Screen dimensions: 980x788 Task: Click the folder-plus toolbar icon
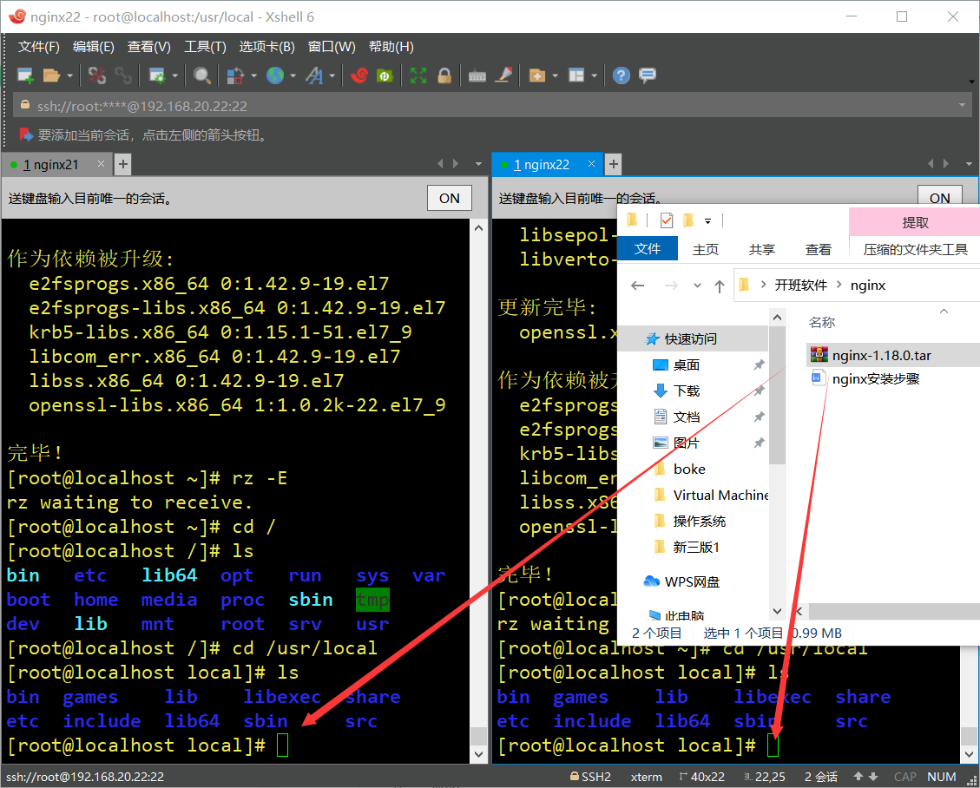pyautogui.click(x=537, y=76)
